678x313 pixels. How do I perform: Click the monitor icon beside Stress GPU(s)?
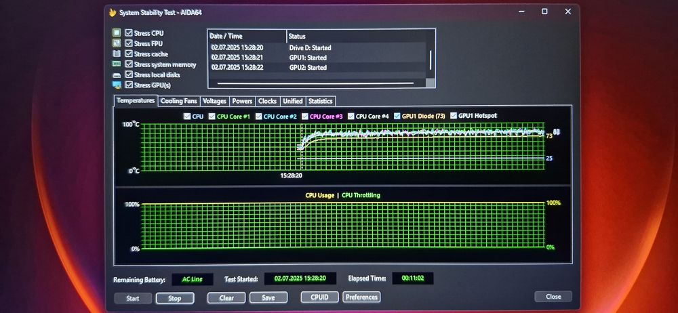point(117,85)
